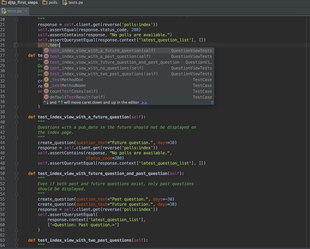This screenshot has height=249, width=310.
Task: Collapse the function at line 63
Action: coord(16,240)
